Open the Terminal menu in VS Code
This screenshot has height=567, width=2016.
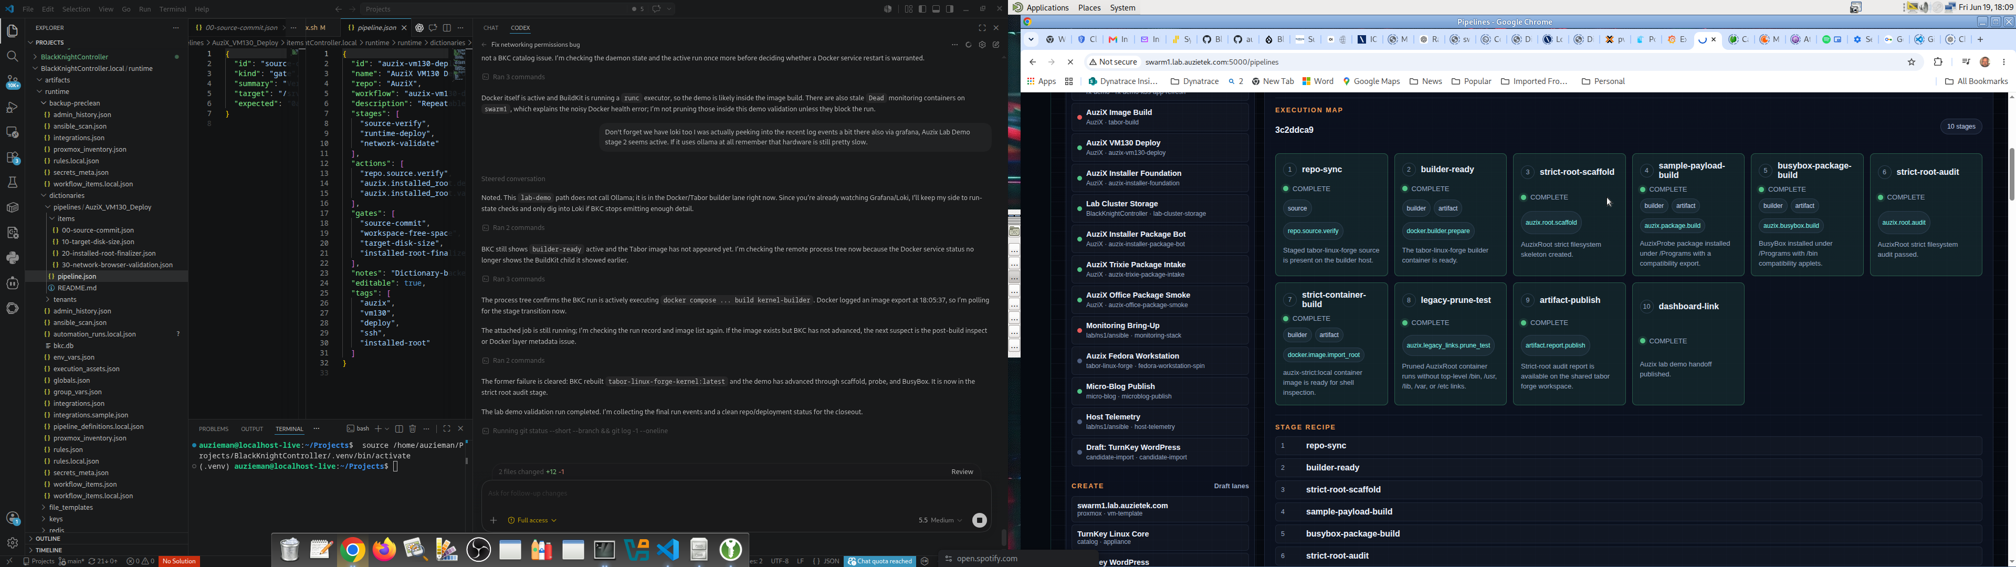[x=173, y=9]
